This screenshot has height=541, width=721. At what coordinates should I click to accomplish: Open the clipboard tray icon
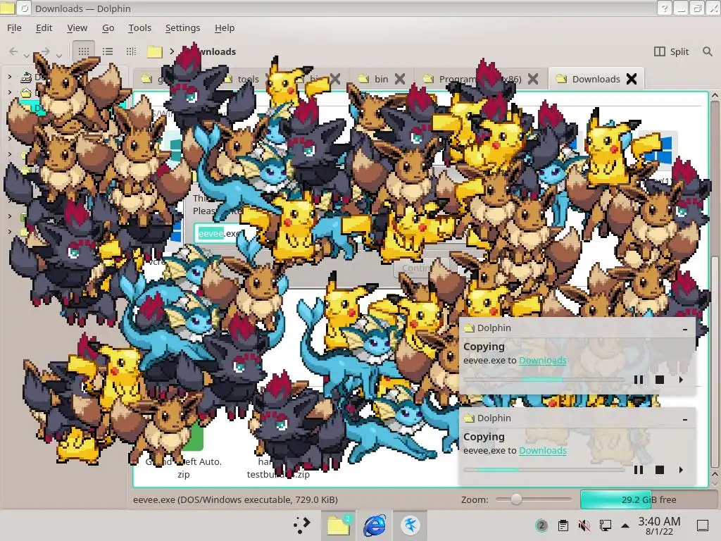pyautogui.click(x=563, y=526)
